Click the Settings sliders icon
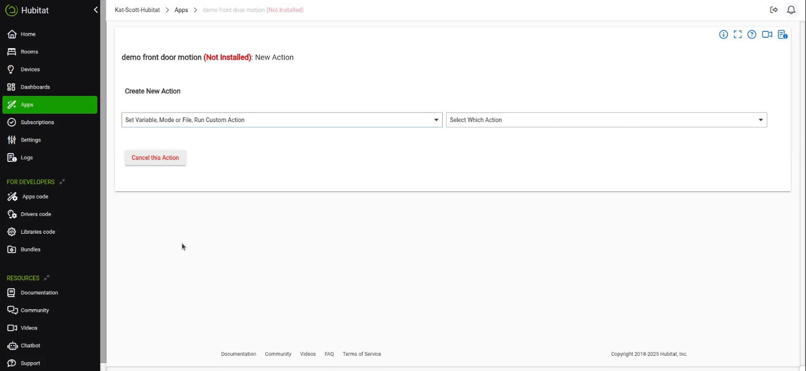 point(12,140)
